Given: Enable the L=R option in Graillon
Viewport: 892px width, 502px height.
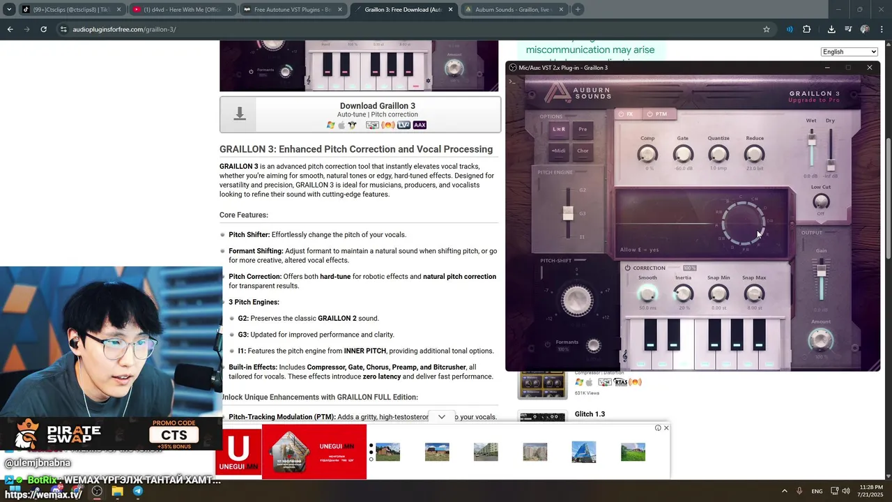Looking at the screenshot, I should click(559, 129).
